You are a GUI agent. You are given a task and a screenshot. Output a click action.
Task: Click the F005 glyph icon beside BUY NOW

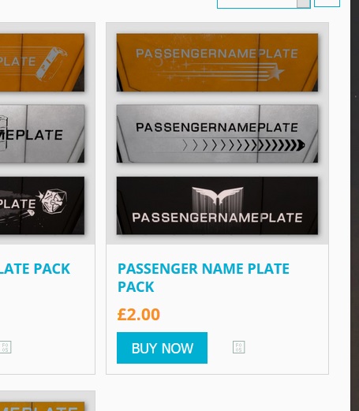pos(239,347)
